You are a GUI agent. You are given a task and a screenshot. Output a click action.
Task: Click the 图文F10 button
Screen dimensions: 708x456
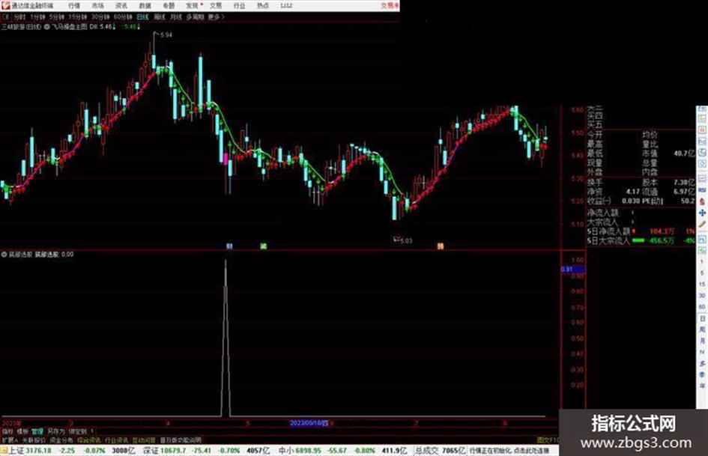[x=548, y=440]
